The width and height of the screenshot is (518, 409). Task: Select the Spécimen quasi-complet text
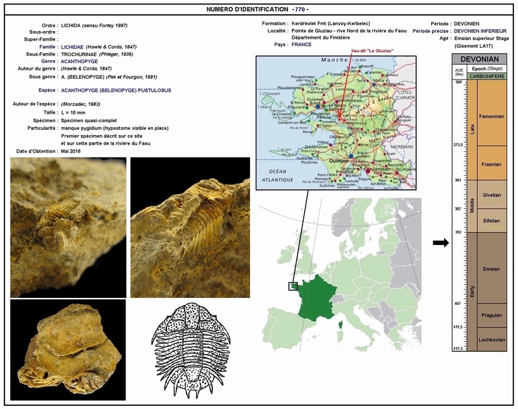click(89, 120)
